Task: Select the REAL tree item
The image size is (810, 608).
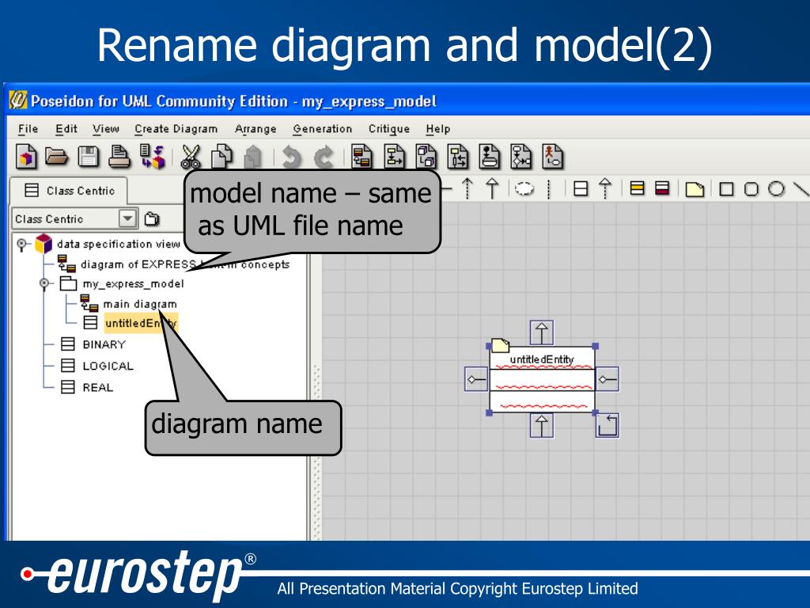Action: pyautogui.click(x=97, y=387)
